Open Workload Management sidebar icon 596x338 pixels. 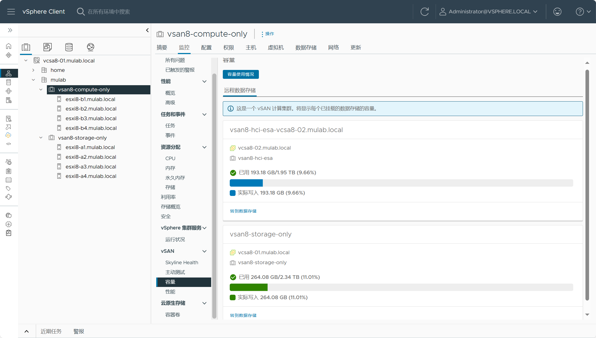click(x=9, y=91)
